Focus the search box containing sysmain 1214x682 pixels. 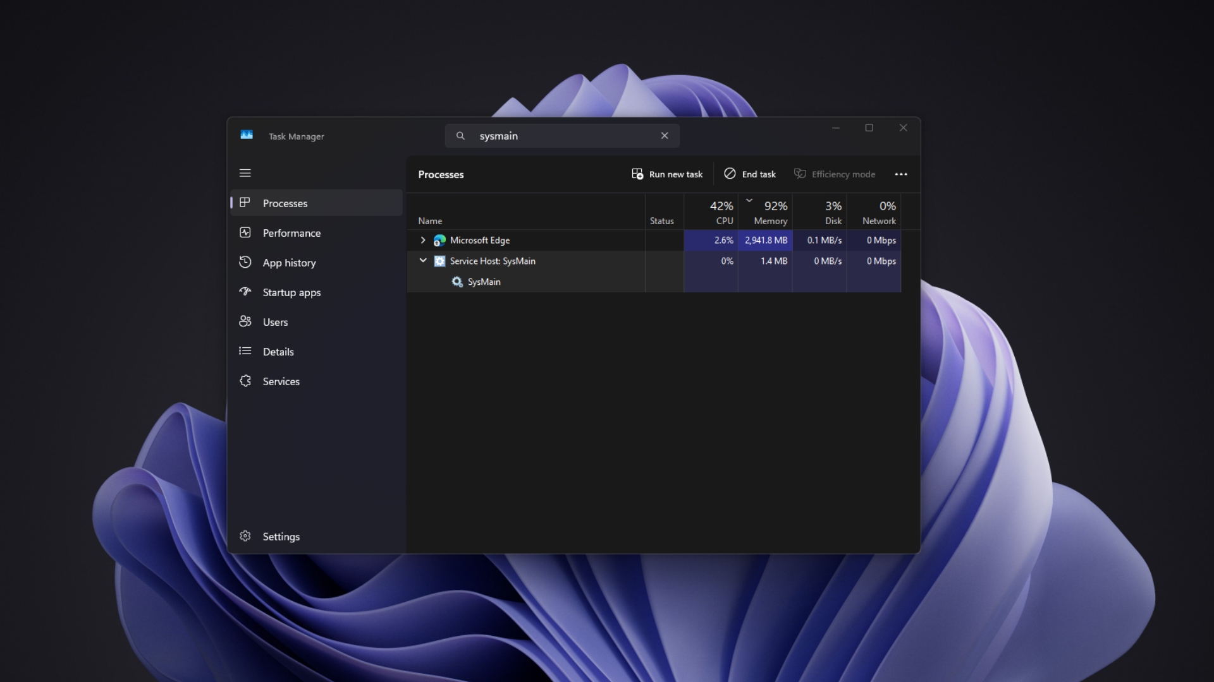pyautogui.click(x=562, y=136)
